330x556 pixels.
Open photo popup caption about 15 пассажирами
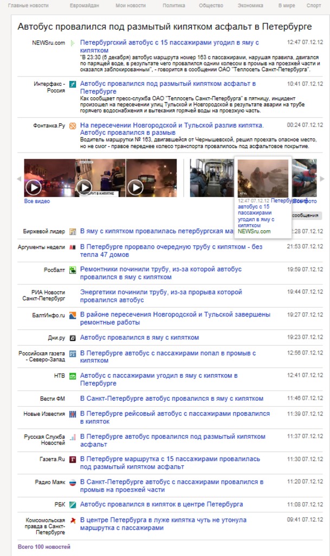[x=255, y=213]
